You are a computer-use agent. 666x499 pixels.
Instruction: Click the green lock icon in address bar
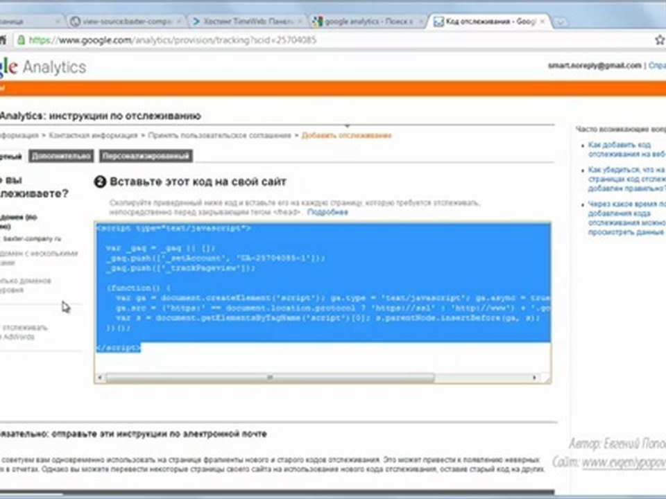21,40
